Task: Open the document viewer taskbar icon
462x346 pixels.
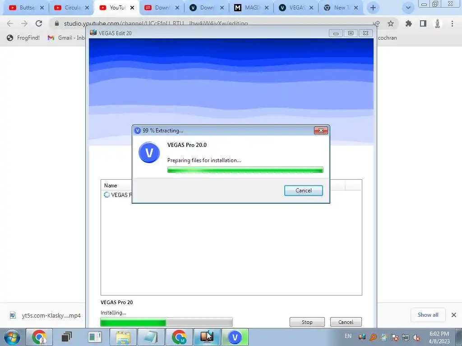Action: tap(95, 337)
